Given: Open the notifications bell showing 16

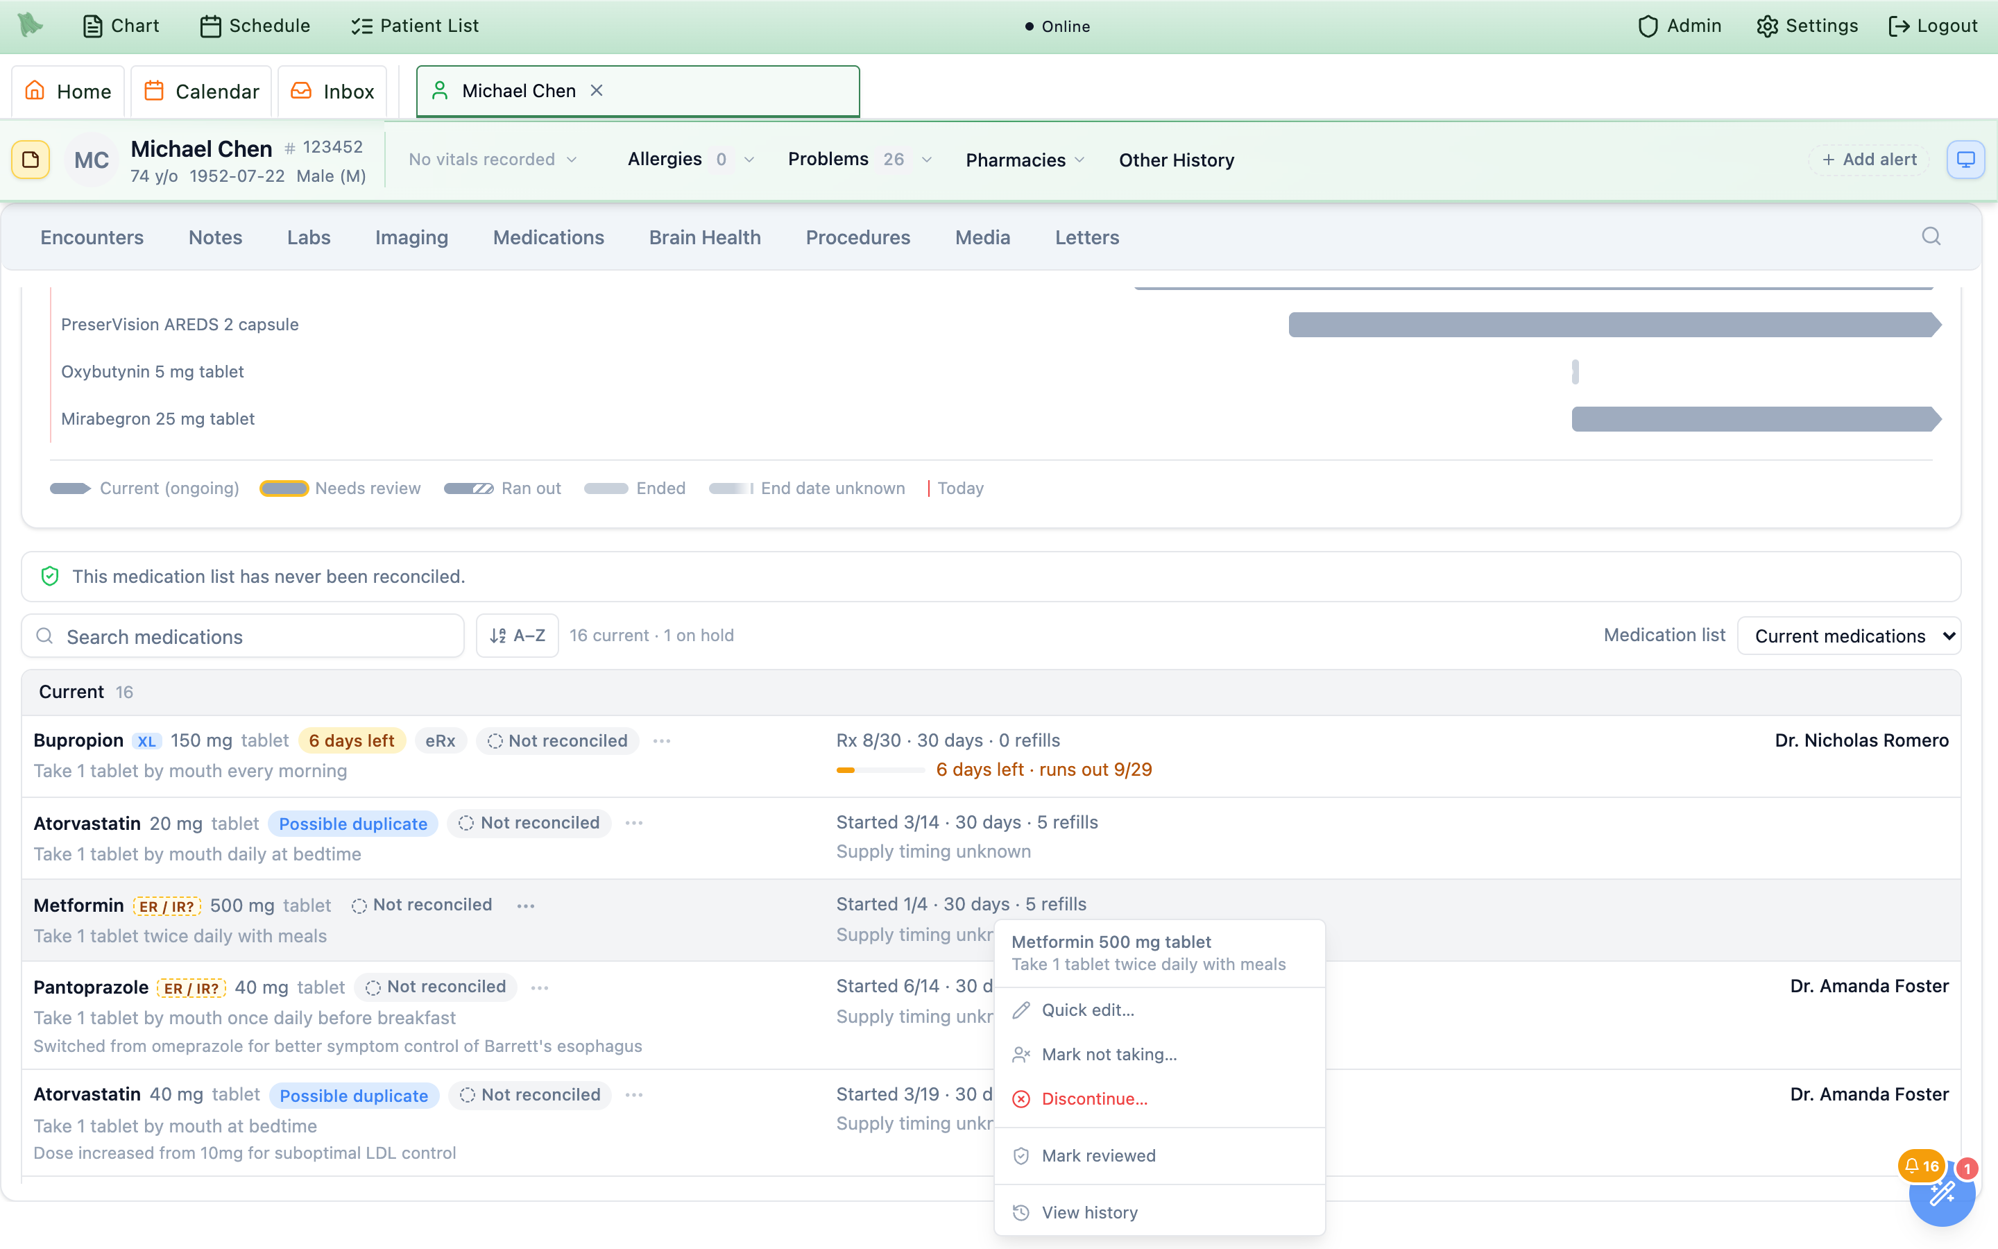Looking at the screenshot, I should (1921, 1166).
